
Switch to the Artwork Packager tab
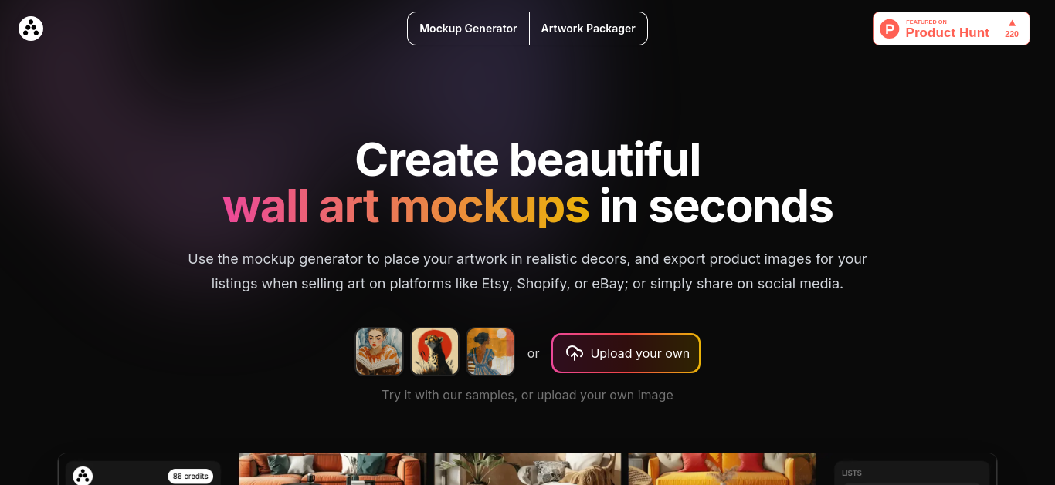tap(589, 29)
